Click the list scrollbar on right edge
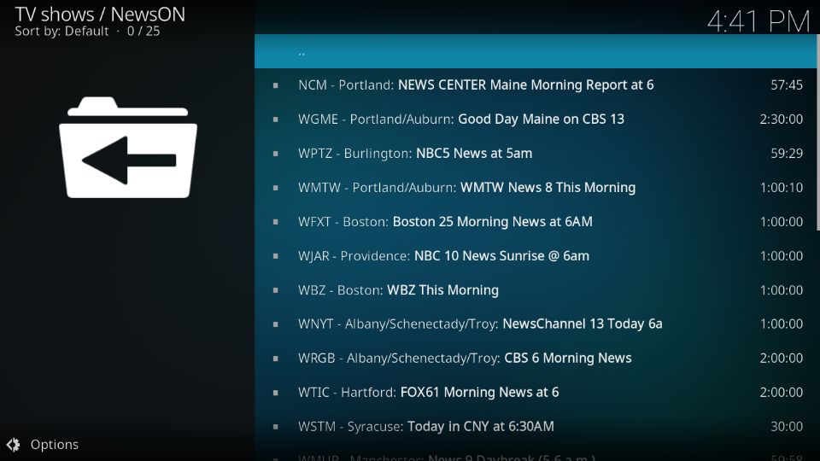The width and height of the screenshot is (820, 461). coord(818,132)
